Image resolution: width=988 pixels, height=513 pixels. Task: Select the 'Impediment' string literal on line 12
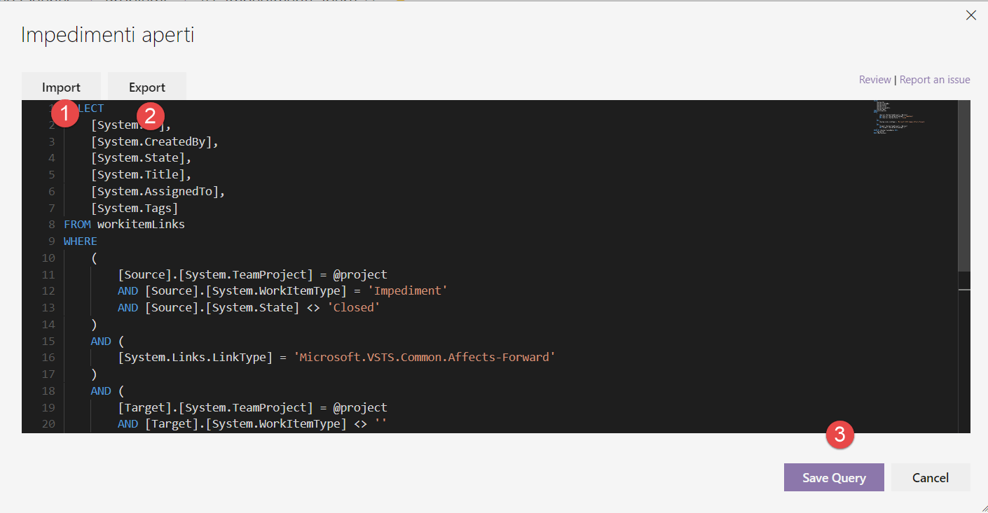(408, 290)
